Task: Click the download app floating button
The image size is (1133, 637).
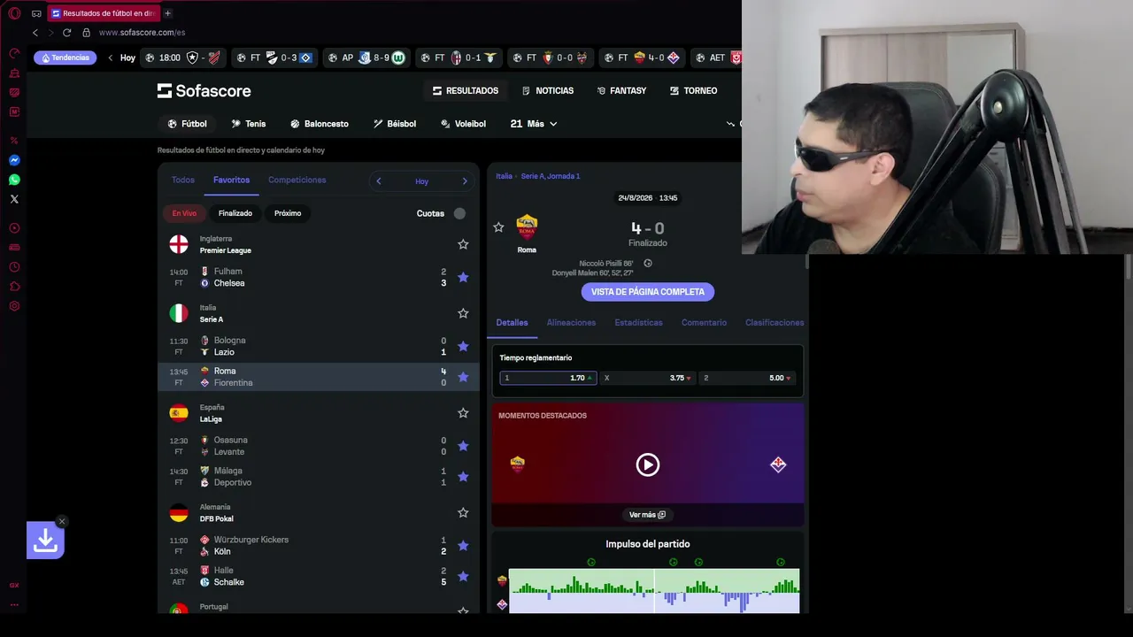Action: tap(45, 541)
